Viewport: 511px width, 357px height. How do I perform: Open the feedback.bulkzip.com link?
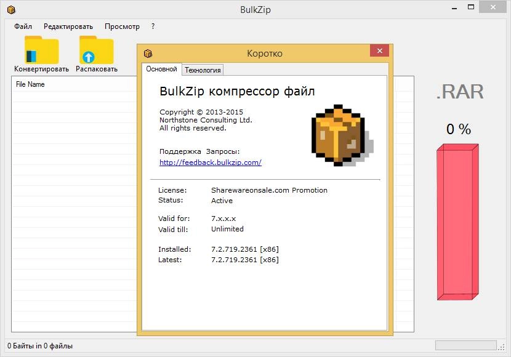[210, 162]
